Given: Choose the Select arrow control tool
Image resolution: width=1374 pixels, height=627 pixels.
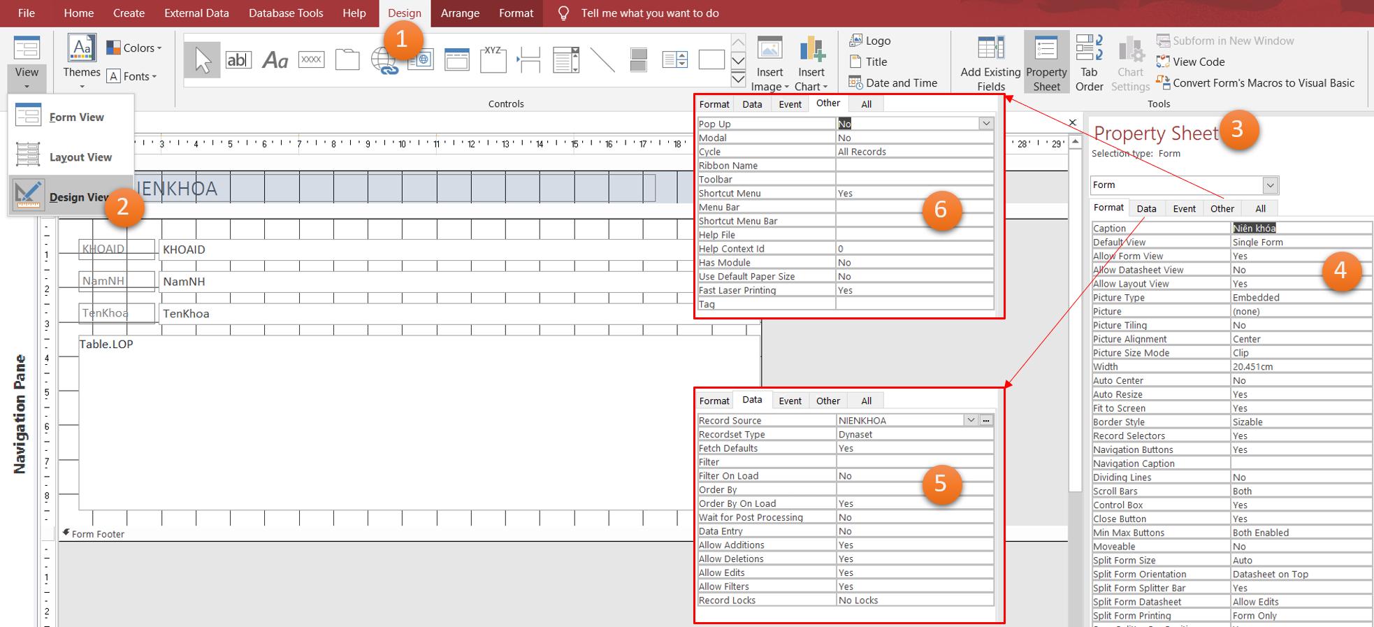Looking at the screenshot, I should [203, 60].
